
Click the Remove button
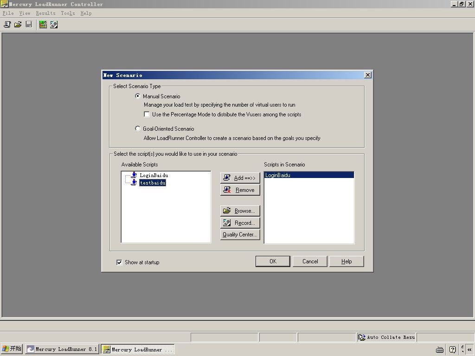pyautogui.click(x=240, y=190)
